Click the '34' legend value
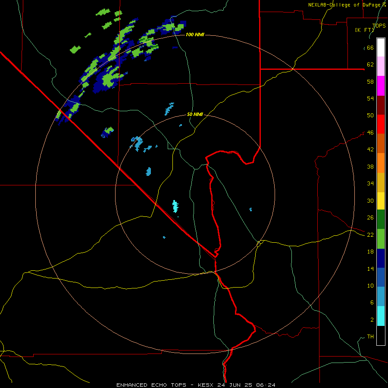Image resolution: width=388 pixels, height=388 pixels. [370, 183]
